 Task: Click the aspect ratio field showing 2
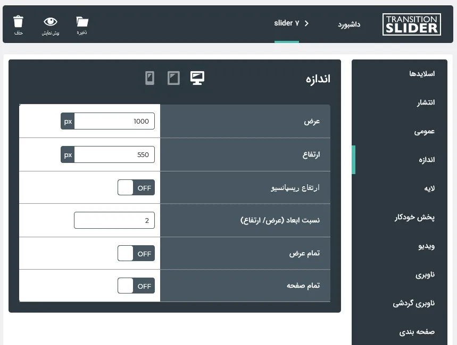point(114,220)
